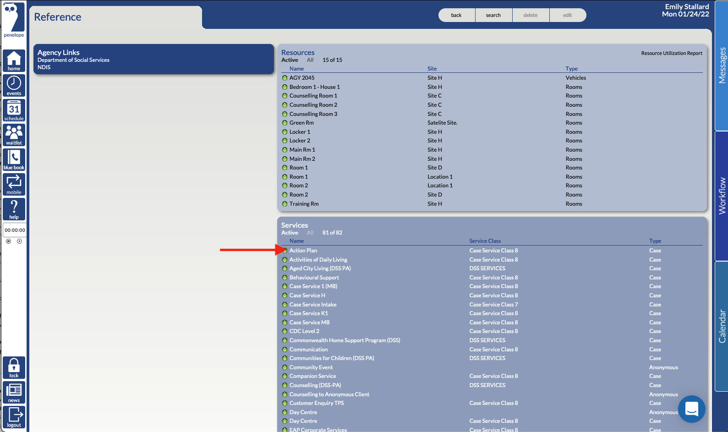Click the lock padlock icon
Screen dimensions: 728x432
point(14,368)
